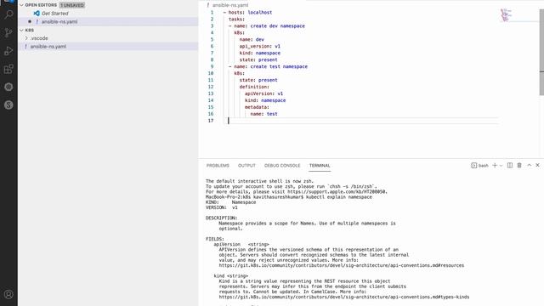This screenshot has width=544, height=306.
Task: Open the Search view in activity bar
Action: pos(8,14)
